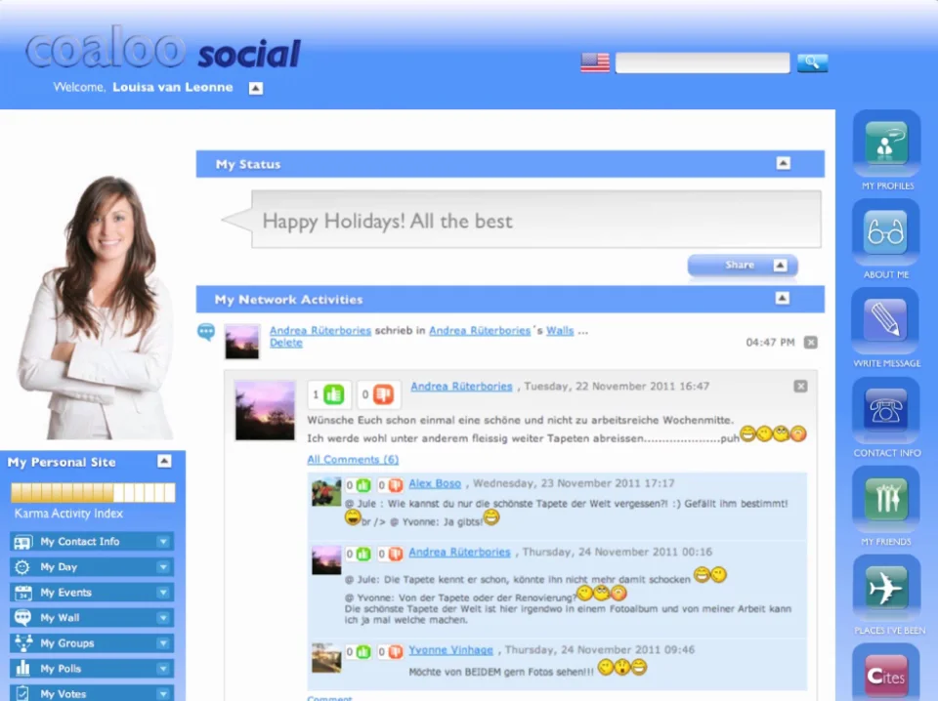
Task: Click the My Contact Info icon
Action: 22,542
